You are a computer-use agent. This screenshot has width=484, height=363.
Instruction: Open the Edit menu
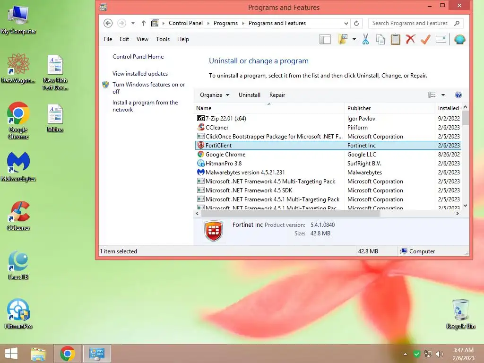124,39
